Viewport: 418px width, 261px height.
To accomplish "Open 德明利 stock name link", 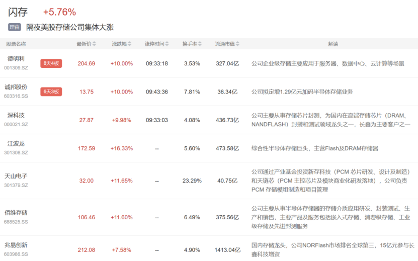I will (16, 59).
